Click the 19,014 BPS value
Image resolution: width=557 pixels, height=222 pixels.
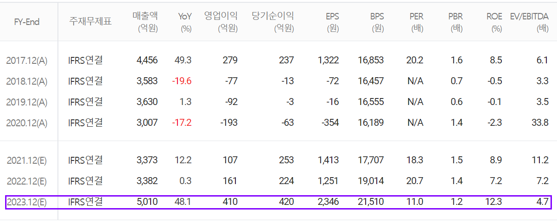[x=371, y=181]
